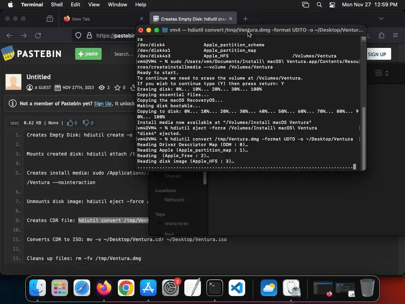Image resolution: width=405 pixels, height=304 pixels.
Task: Close the New Tab browser tab
Action: coord(142,19)
